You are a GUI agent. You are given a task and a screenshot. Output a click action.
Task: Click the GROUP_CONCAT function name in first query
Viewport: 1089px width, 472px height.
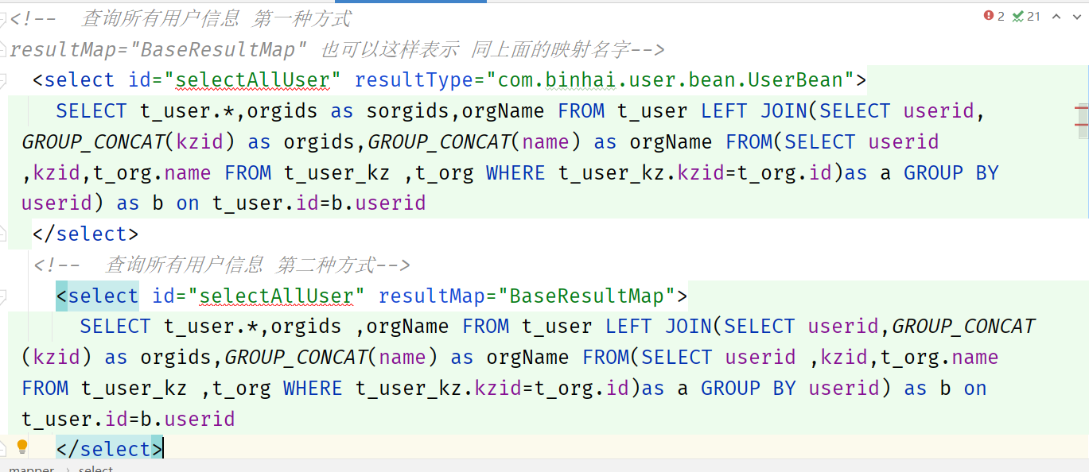pos(92,141)
